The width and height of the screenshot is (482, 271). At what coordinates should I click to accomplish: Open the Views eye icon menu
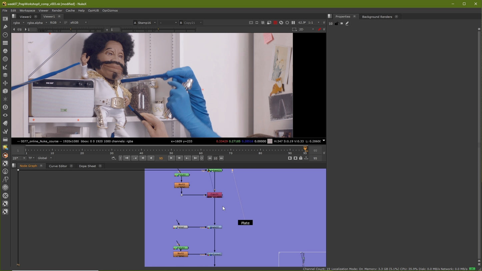click(5, 115)
